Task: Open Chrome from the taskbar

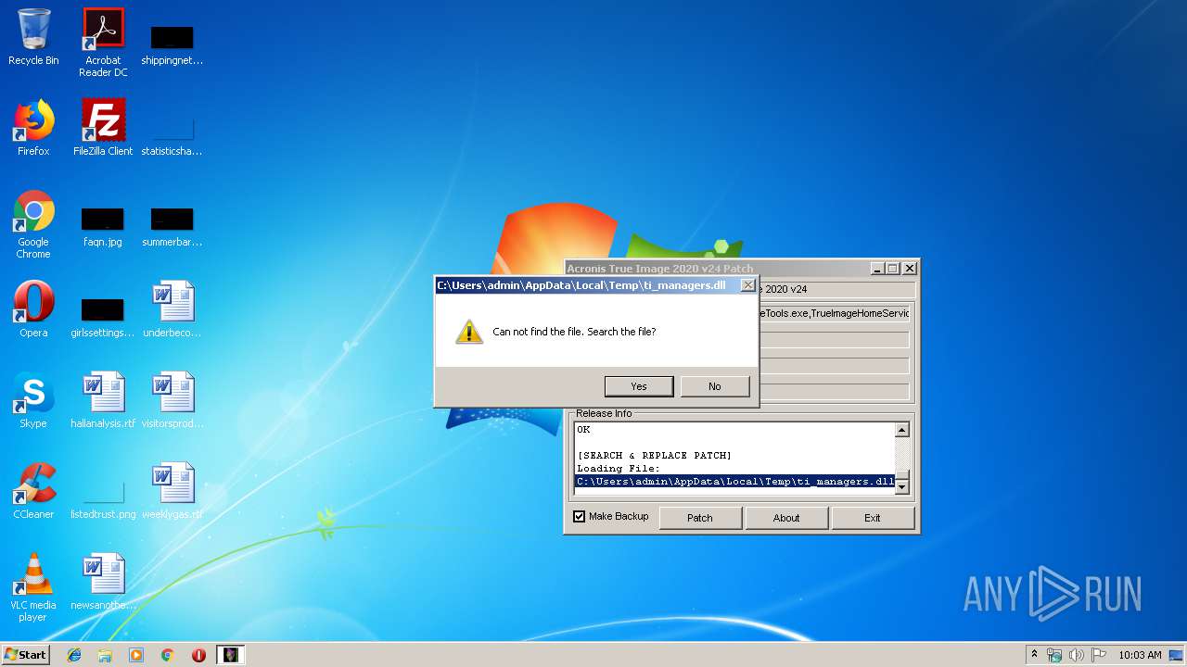Action: tap(168, 655)
